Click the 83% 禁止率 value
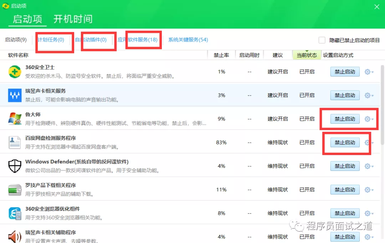 221,143
